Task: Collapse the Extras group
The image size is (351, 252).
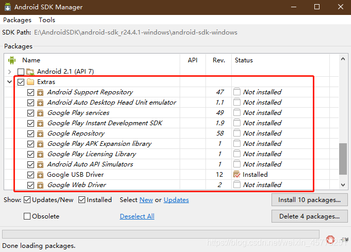Action: coord(10,82)
